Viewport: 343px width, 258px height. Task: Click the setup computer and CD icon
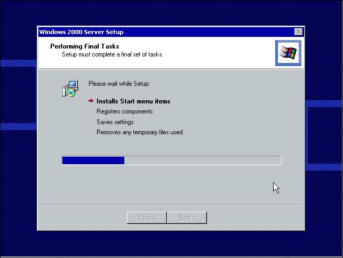coord(70,88)
